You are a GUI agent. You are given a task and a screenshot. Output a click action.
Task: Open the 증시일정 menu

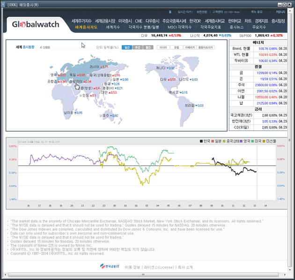click(x=278, y=21)
